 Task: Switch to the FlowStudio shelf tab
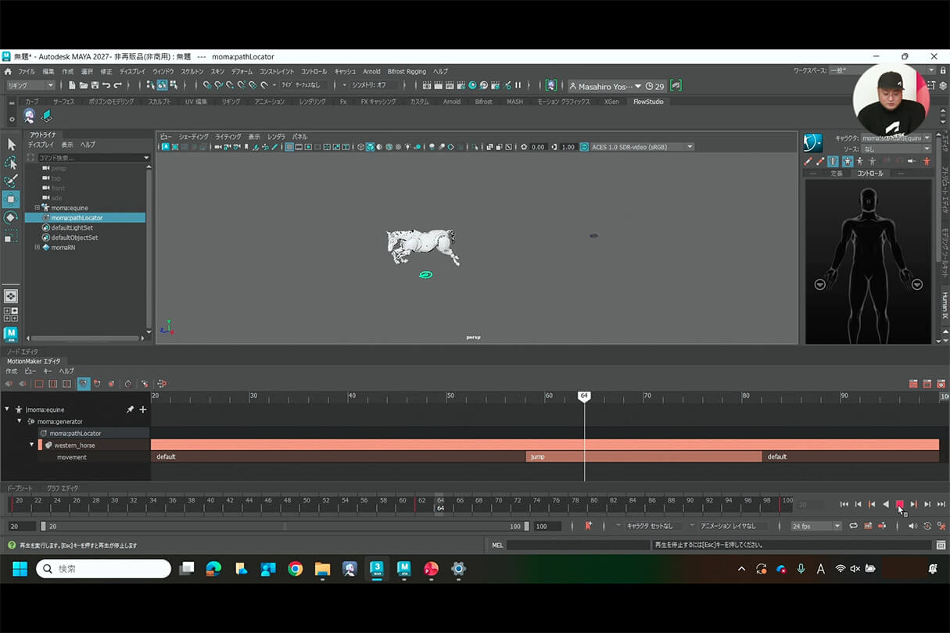pyautogui.click(x=648, y=102)
